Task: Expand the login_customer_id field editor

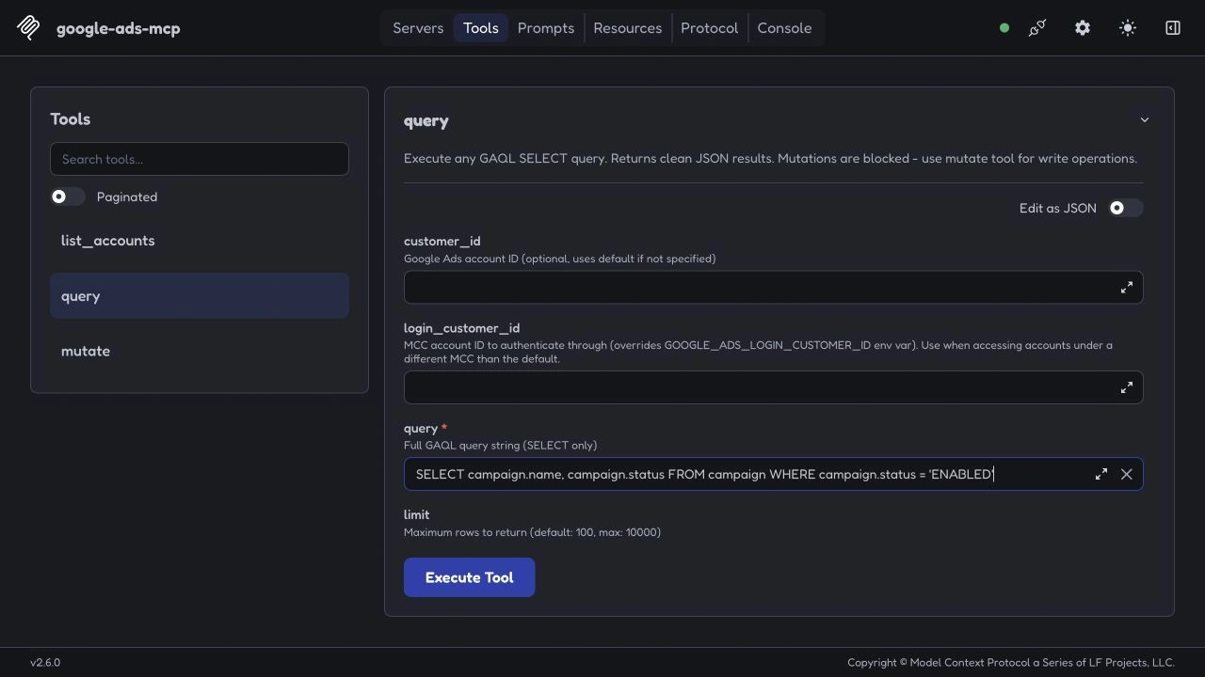Action: tap(1127, 387)
